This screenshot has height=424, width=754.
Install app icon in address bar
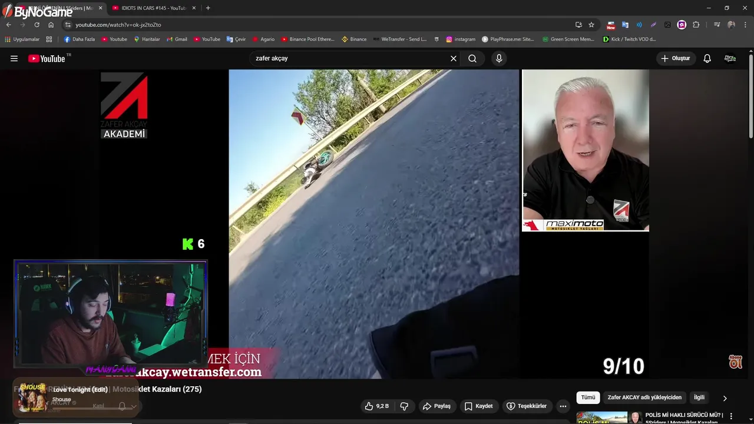(578, 25)
